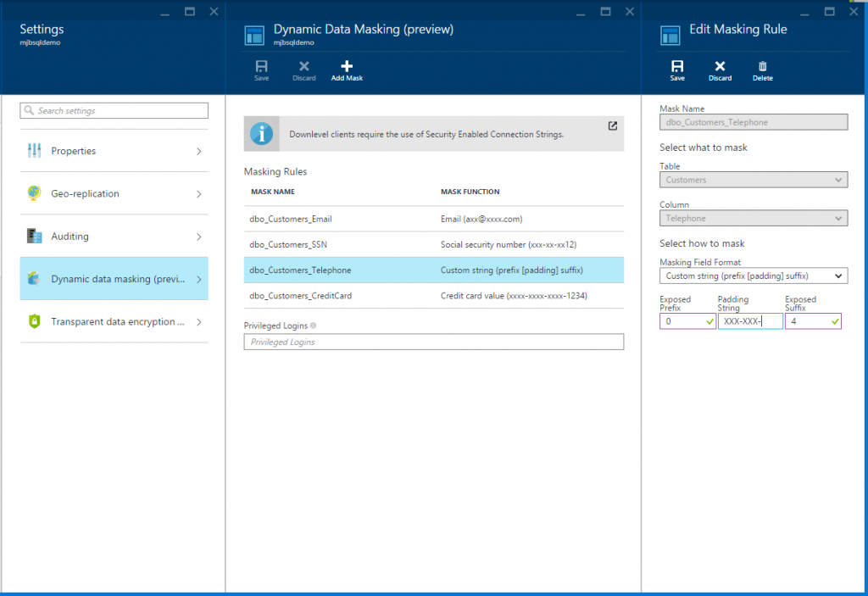Click the Delete icon to remove masking rule
The height and width of the screenshot is (596, 868).
point(761,70)
